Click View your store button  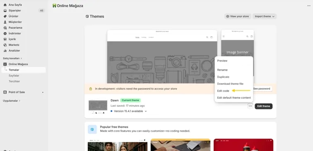click(x=238, y=16)
